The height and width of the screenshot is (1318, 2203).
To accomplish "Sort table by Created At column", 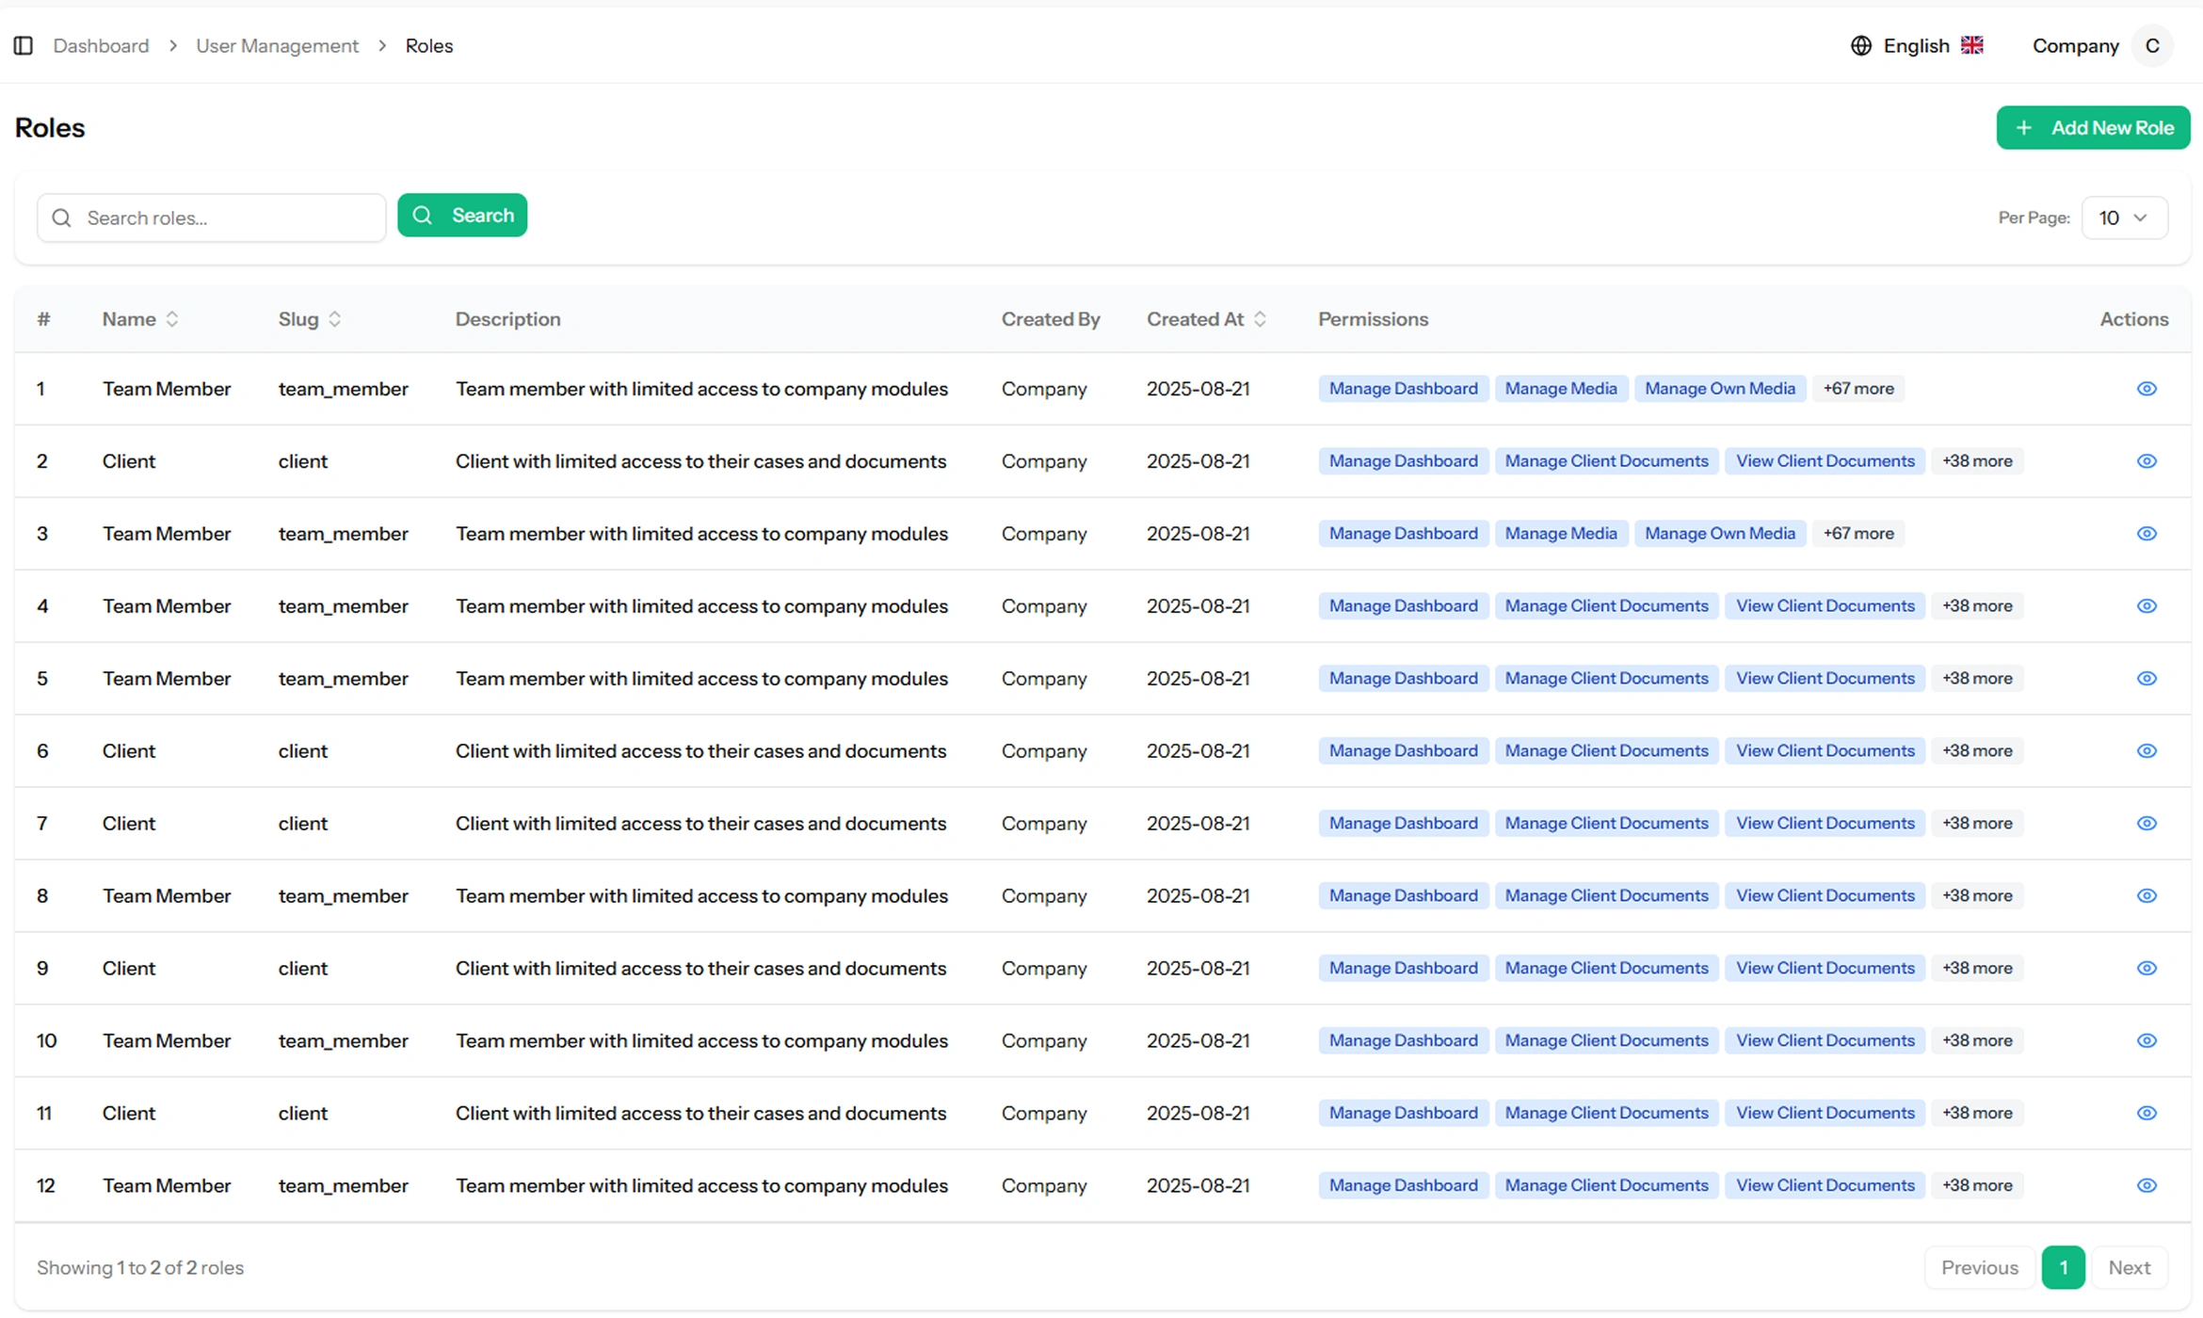I will pyautogui.click(x=1260, y=319).
